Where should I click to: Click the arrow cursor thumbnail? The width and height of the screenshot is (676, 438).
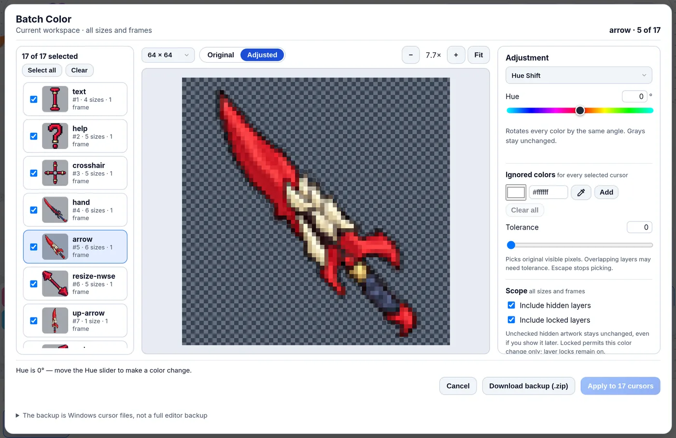pyautogui.click(x=55, y=246)
